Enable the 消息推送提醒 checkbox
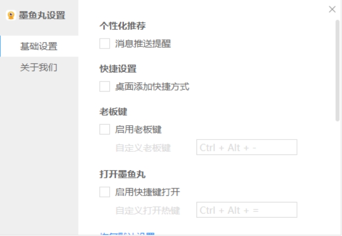 [105, 44]
